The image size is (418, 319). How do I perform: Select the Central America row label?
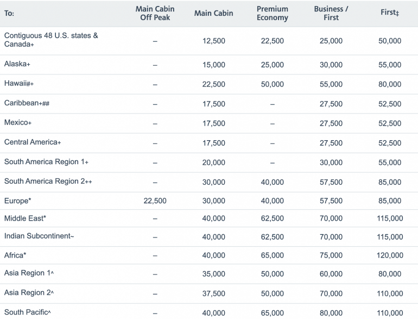pos(33,142)
